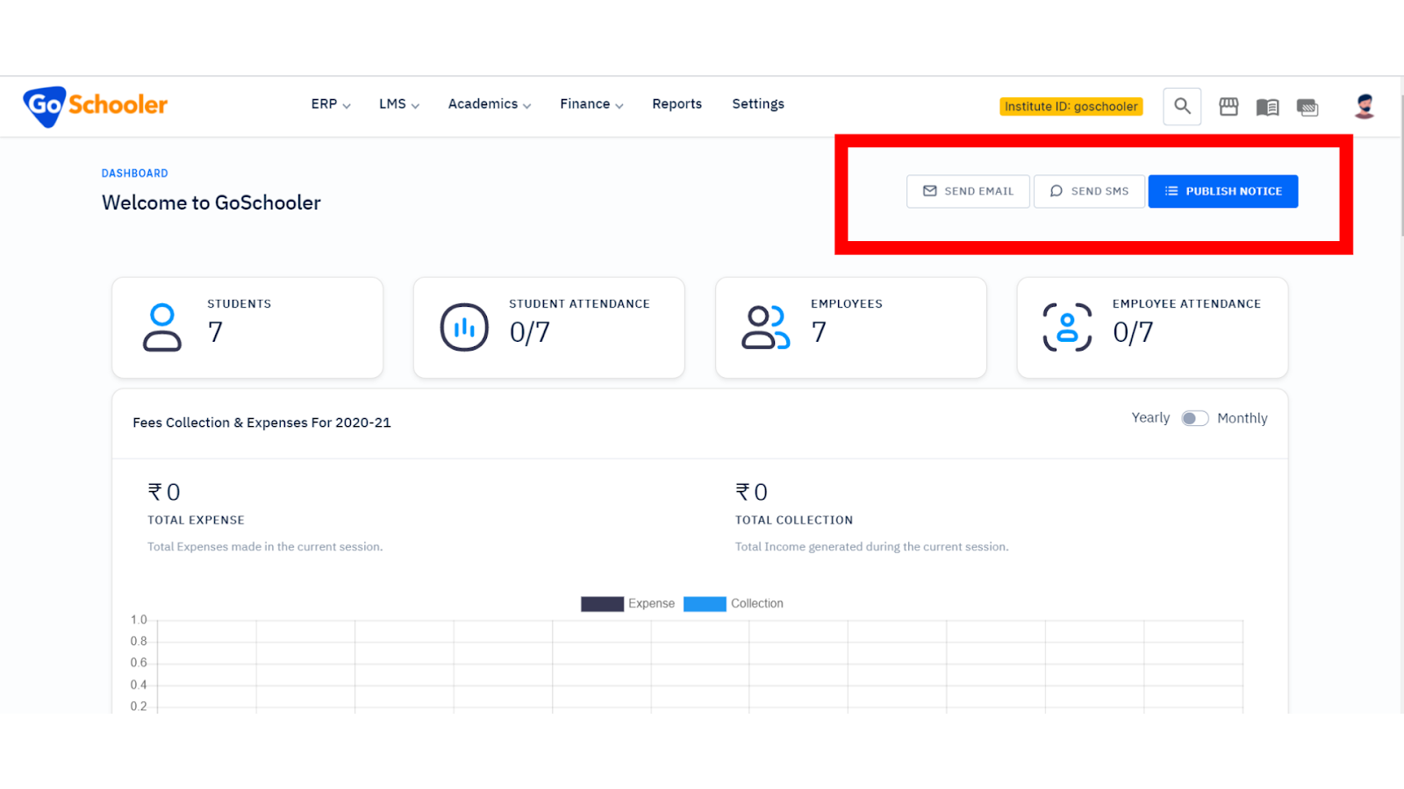The image size is (1404, 789).
Task: Click the Total Expense label
Action: click(196, 520)
